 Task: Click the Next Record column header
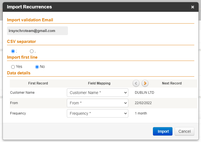click(x=172, y=83)
